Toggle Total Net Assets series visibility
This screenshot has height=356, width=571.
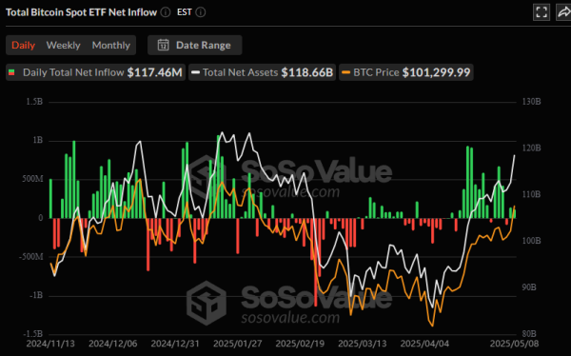pyautogui.click(x=263, y=72)
